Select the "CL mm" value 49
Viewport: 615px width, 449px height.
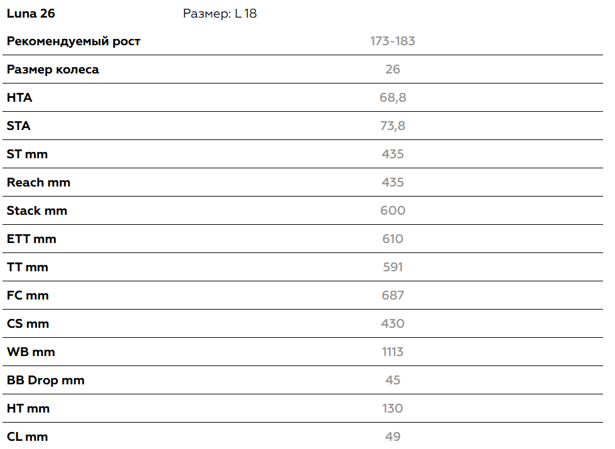393,437
